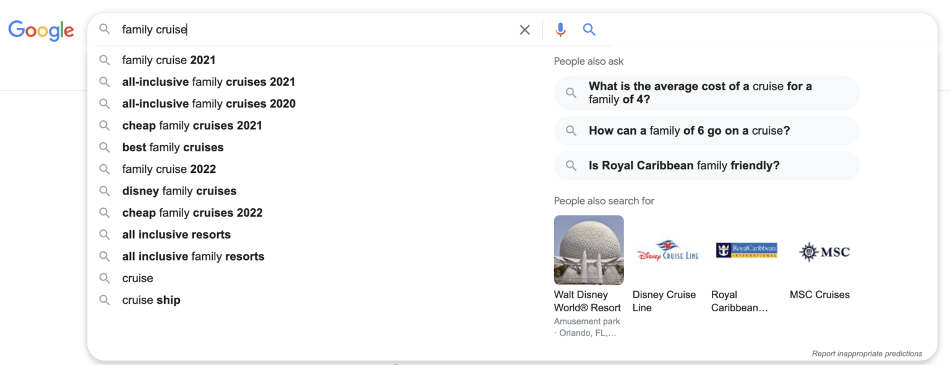Click the blue search magnifier button
The height and width of the screenshot is (365, 950).
pos(589,30)
